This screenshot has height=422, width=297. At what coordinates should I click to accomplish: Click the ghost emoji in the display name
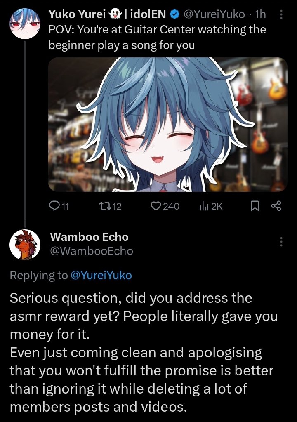coord(115,14)
